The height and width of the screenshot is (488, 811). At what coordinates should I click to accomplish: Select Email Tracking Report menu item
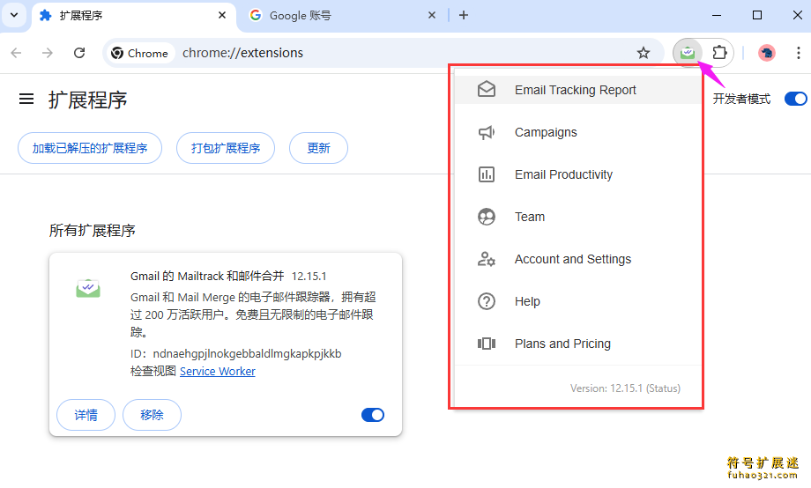577,90
